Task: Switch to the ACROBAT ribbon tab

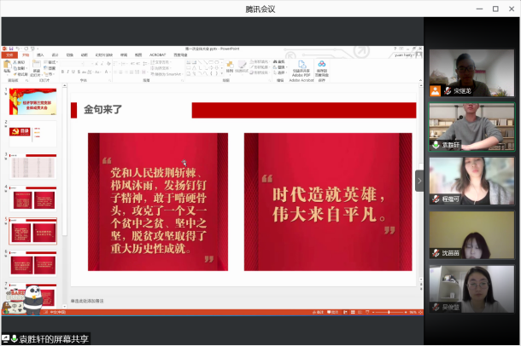Action: [158, 54]
